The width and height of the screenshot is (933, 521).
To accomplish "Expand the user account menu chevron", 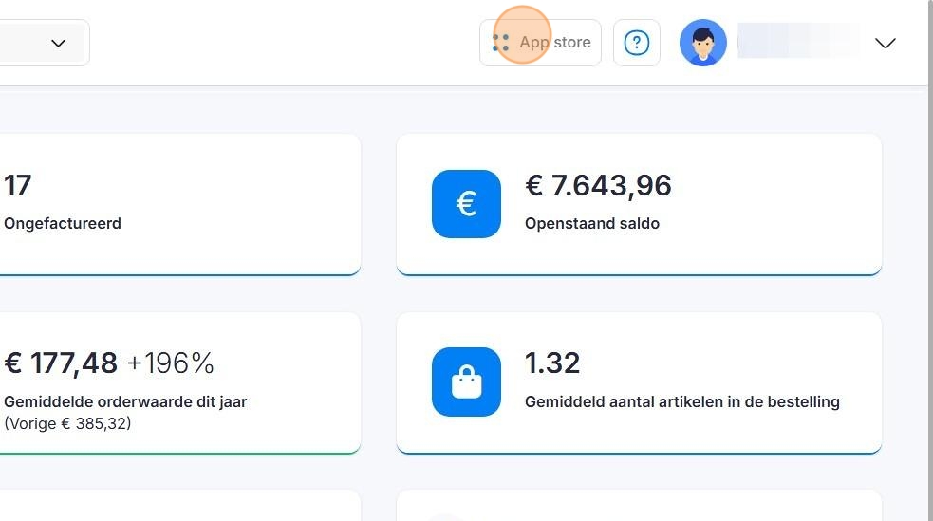I will coord(885,43).
